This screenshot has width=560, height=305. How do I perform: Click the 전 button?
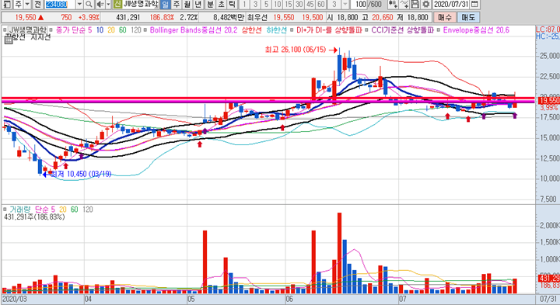click(x=37, y=5)
